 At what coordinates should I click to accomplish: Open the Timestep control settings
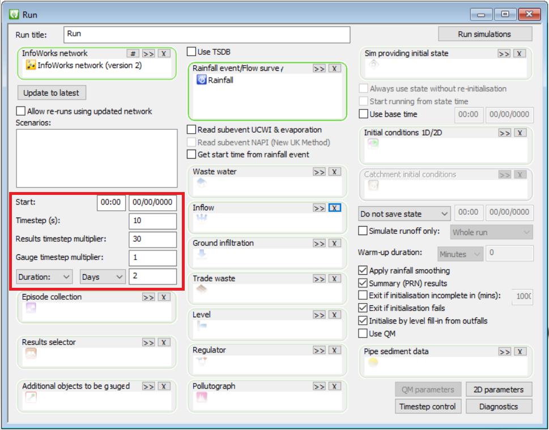(x=428, y=406)
